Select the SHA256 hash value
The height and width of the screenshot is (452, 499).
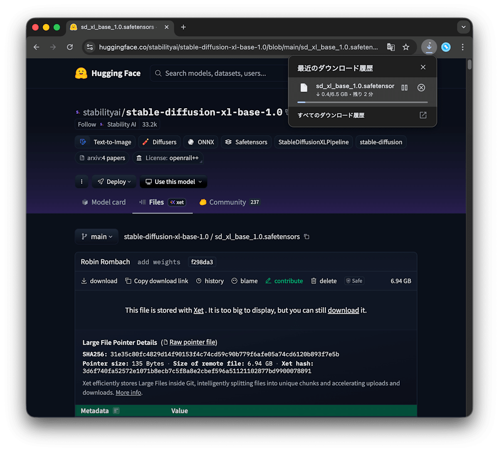point(225,354)
